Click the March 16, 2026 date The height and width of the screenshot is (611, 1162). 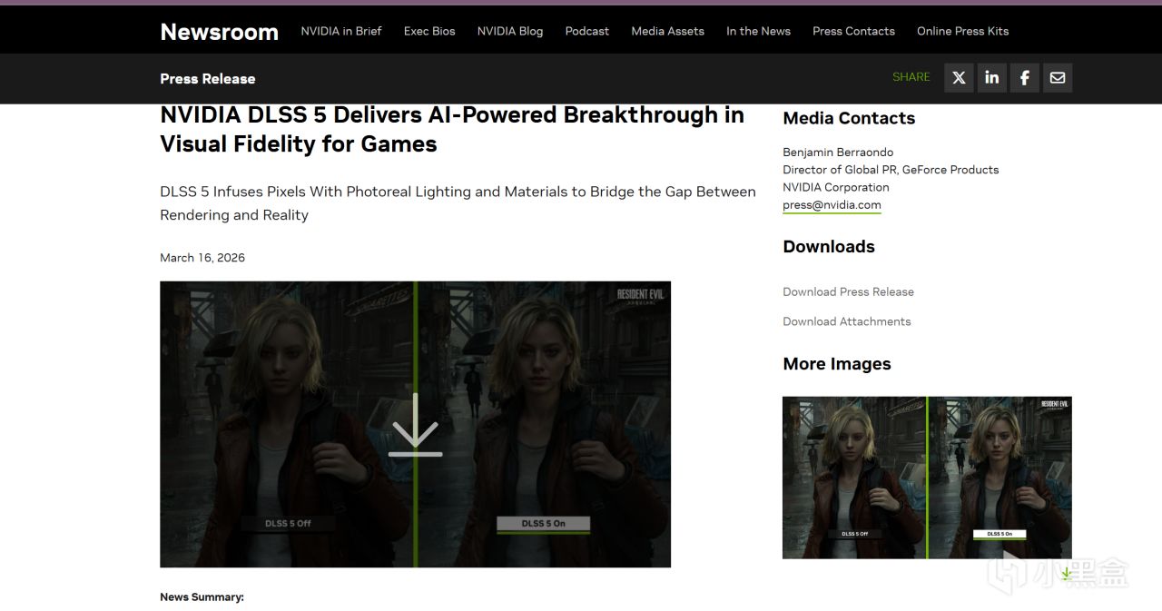[202, 258]
